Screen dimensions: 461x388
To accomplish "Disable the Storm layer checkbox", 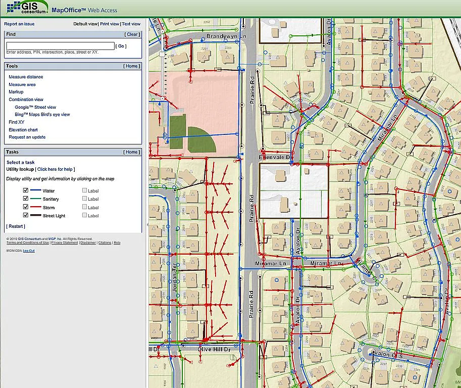I will 26,207.
